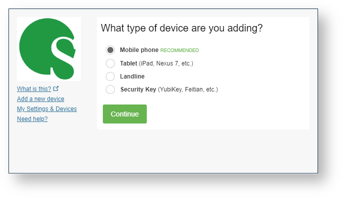342x198 pixels.
Task: Open the What is this? link
Action: point(34,88)
